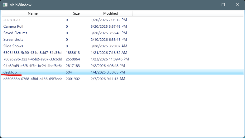
Task: Select the Camera Roll entry
Action: click(13, 26)
